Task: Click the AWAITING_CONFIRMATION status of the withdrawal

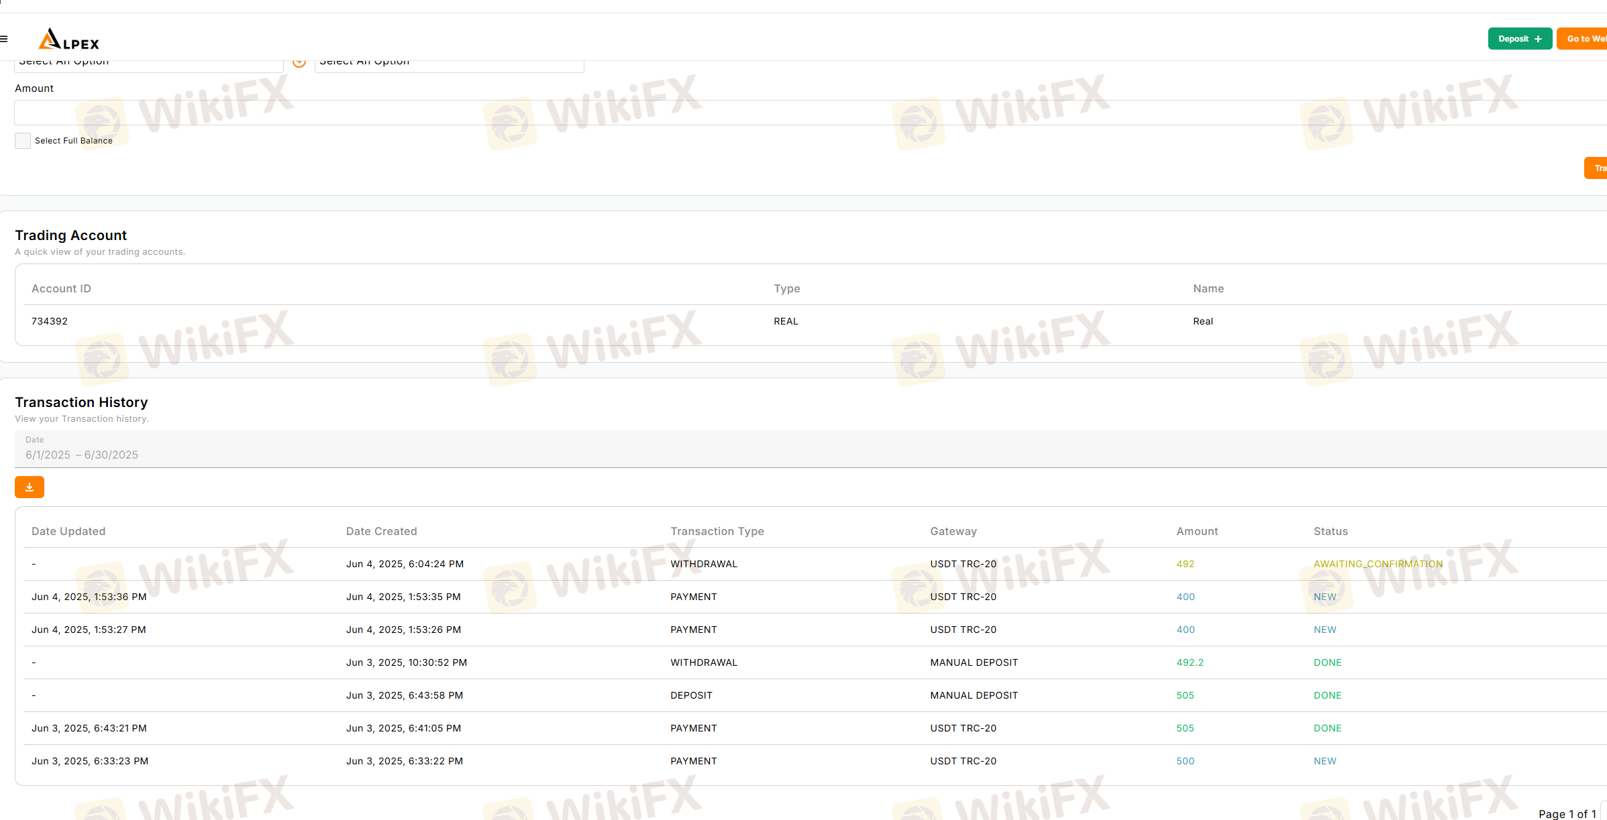Action: (1378, 564)
